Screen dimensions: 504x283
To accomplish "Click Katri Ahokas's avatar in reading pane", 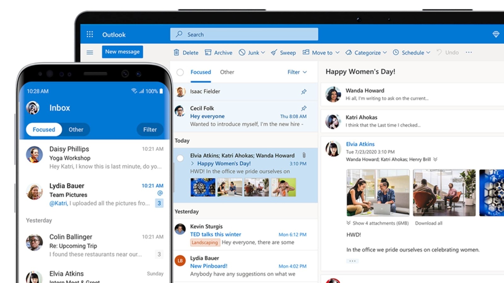I will tap(333, 121).
